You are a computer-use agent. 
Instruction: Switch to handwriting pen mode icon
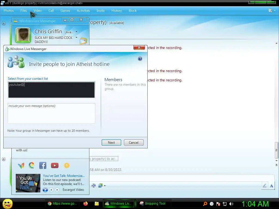pyautogui.click(x=265, y=186)
